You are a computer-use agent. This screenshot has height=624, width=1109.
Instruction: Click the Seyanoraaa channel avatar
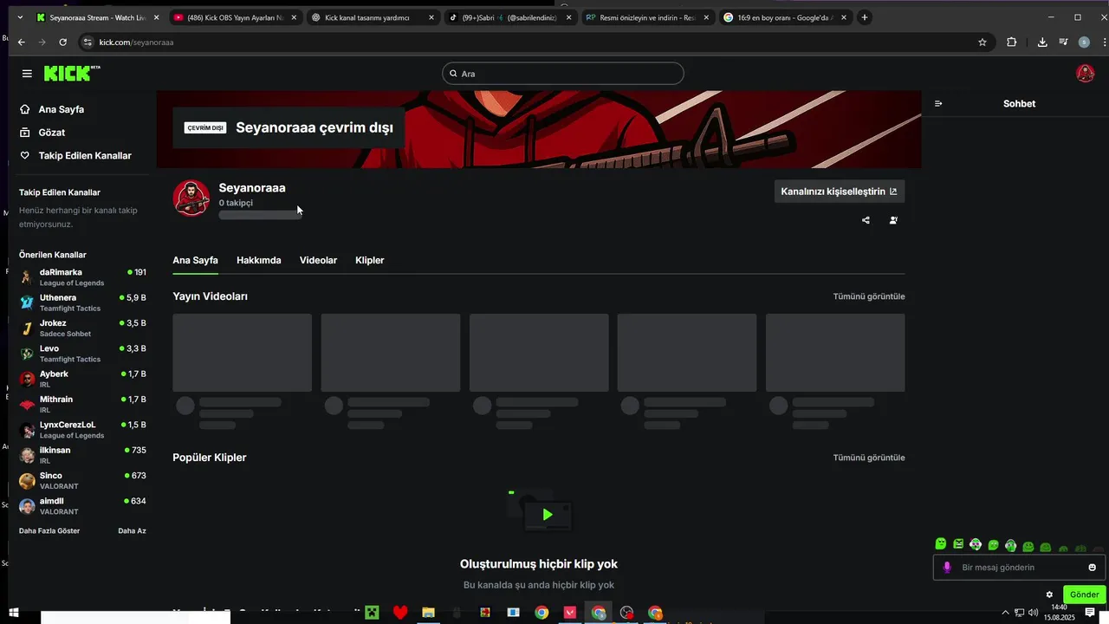191,198
